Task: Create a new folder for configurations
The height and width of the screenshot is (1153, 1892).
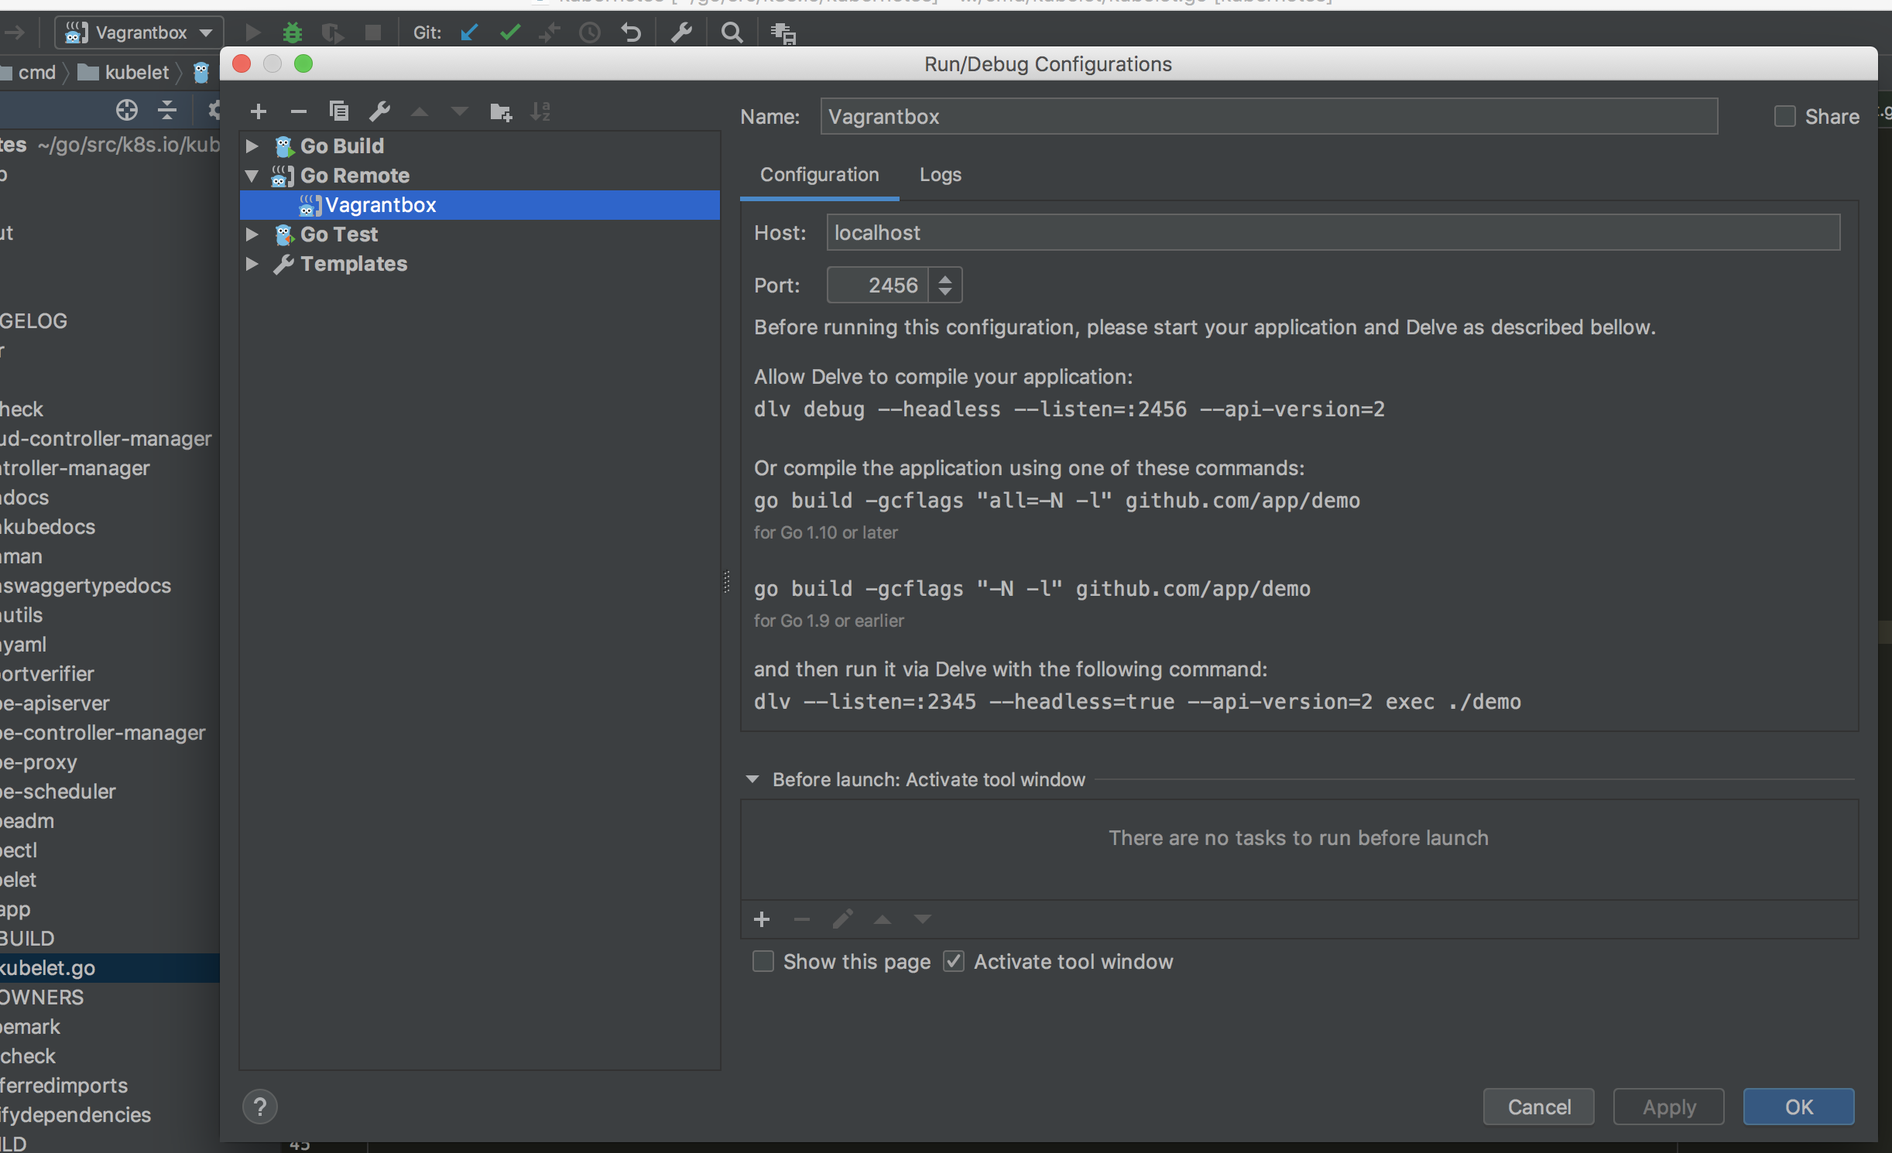Action: pos(500,111)
